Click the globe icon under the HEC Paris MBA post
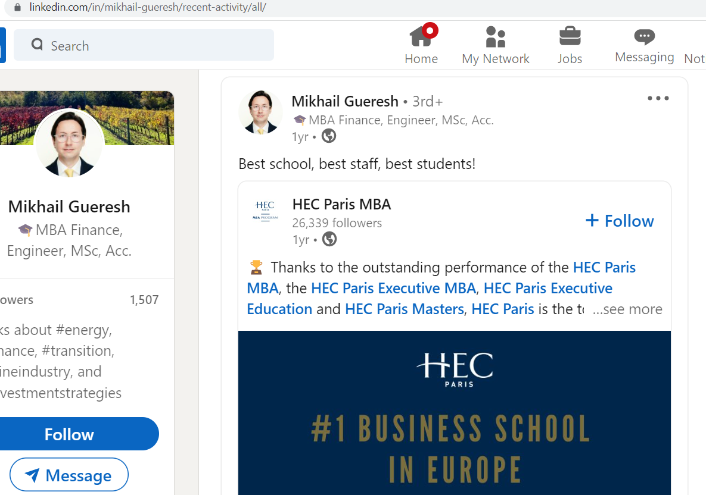706x495 pixels. [x=329, y=239]
